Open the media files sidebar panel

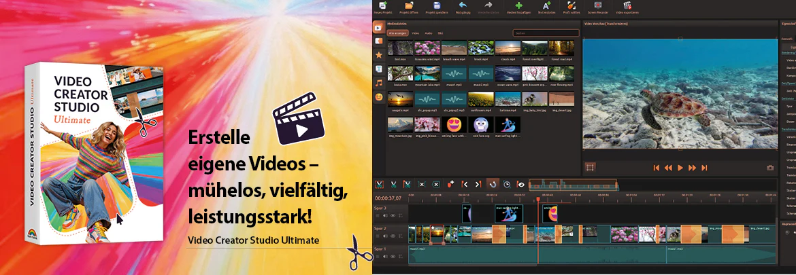point(379,28)
